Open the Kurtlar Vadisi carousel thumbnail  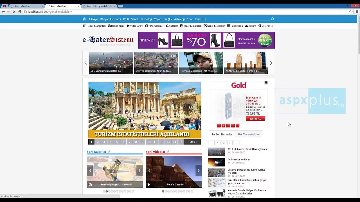[246, 63]
